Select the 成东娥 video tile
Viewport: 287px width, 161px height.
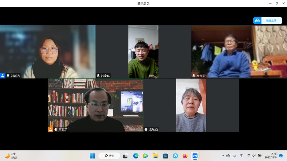coord(191,105)
